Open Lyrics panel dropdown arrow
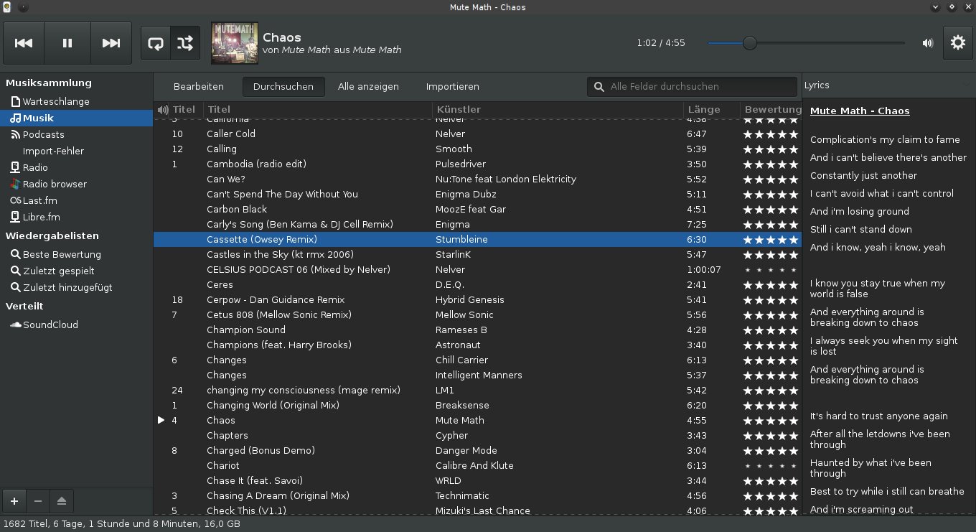The image size is (976, 532). pyautogui.click(x=965, y=85)
